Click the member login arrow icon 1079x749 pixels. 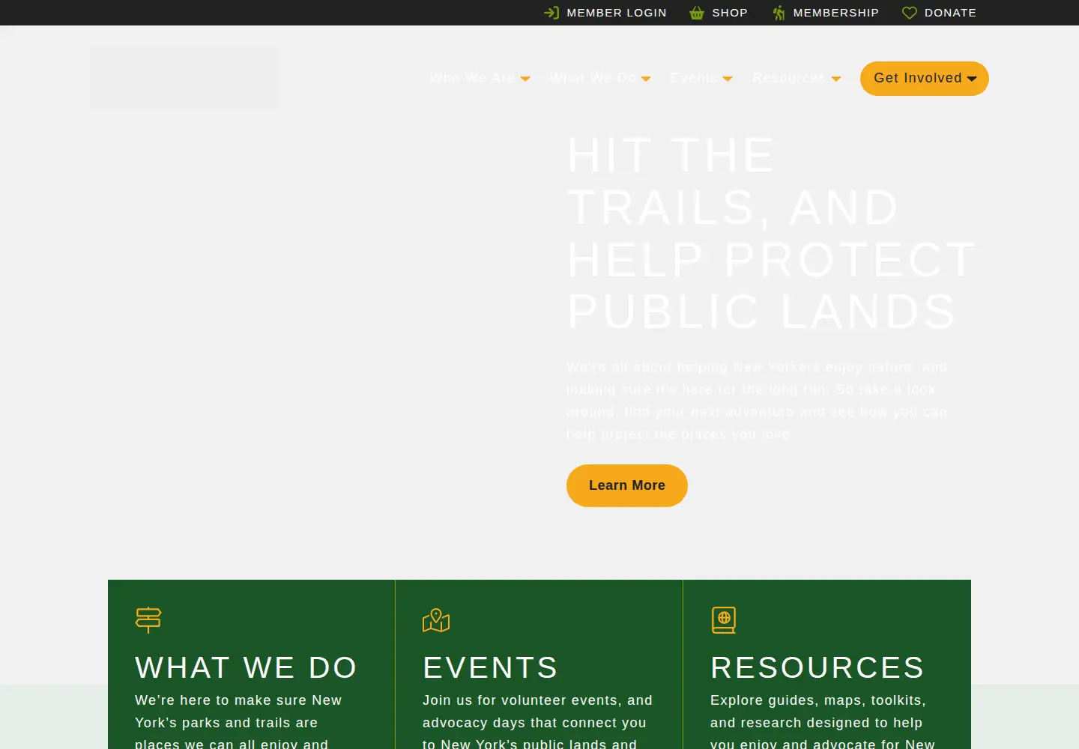(551, 13)
